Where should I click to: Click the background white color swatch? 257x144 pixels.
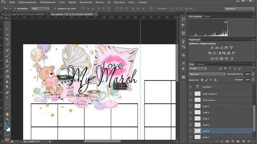pos(9,130)
